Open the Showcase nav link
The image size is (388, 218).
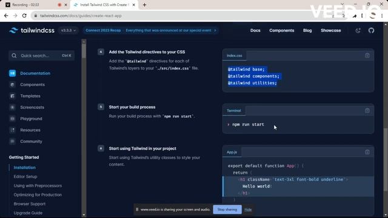tap(331, 30)
